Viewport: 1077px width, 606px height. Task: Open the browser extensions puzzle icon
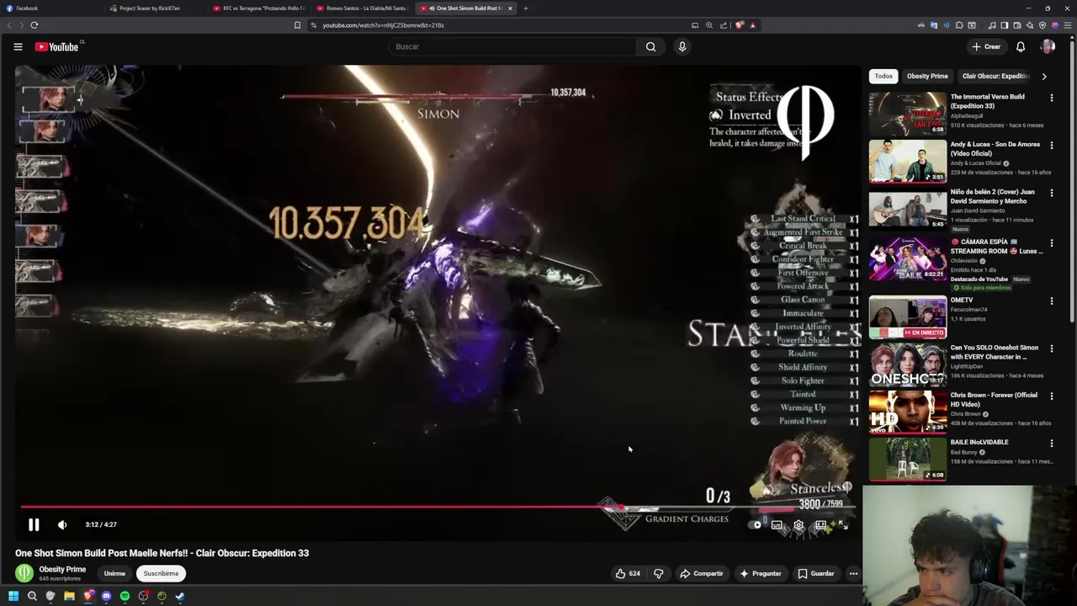pyautogui.click(x=958, y=25)
